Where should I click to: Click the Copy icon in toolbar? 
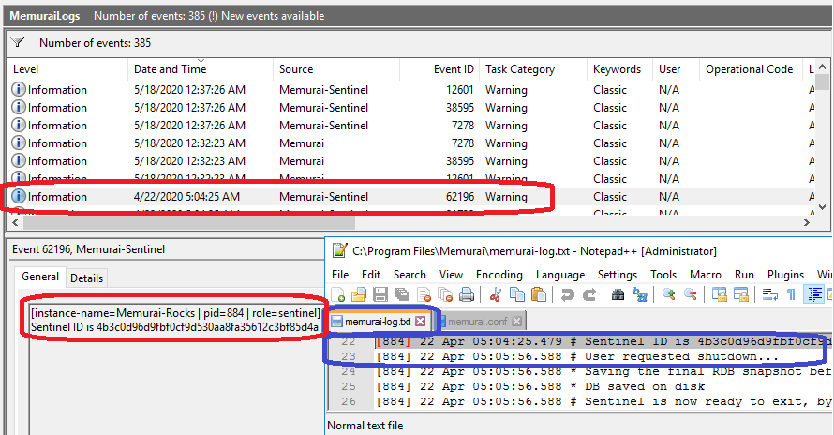[516, 294]
